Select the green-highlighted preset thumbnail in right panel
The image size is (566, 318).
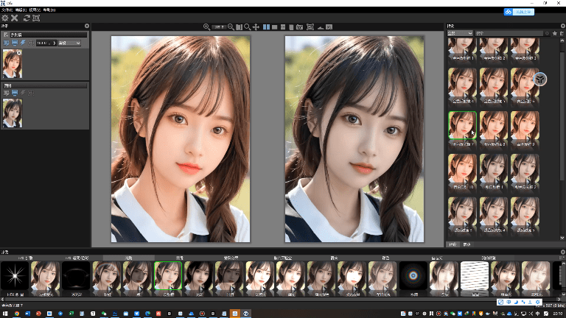(x=462, y=124)
